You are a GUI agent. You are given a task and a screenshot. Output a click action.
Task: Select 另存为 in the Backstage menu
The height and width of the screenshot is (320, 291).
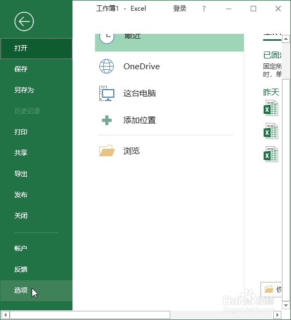pos(37,90)
